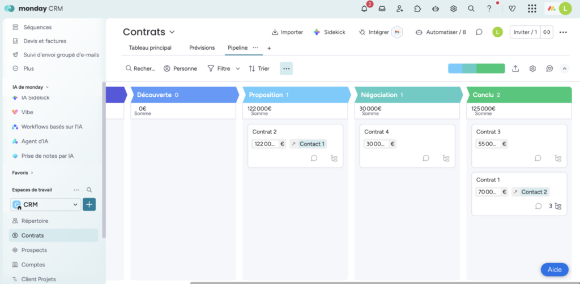Viewport: 580px width, 284px height.
Task: Open subitems icon on Contrat 1 card
Action: 558,206
